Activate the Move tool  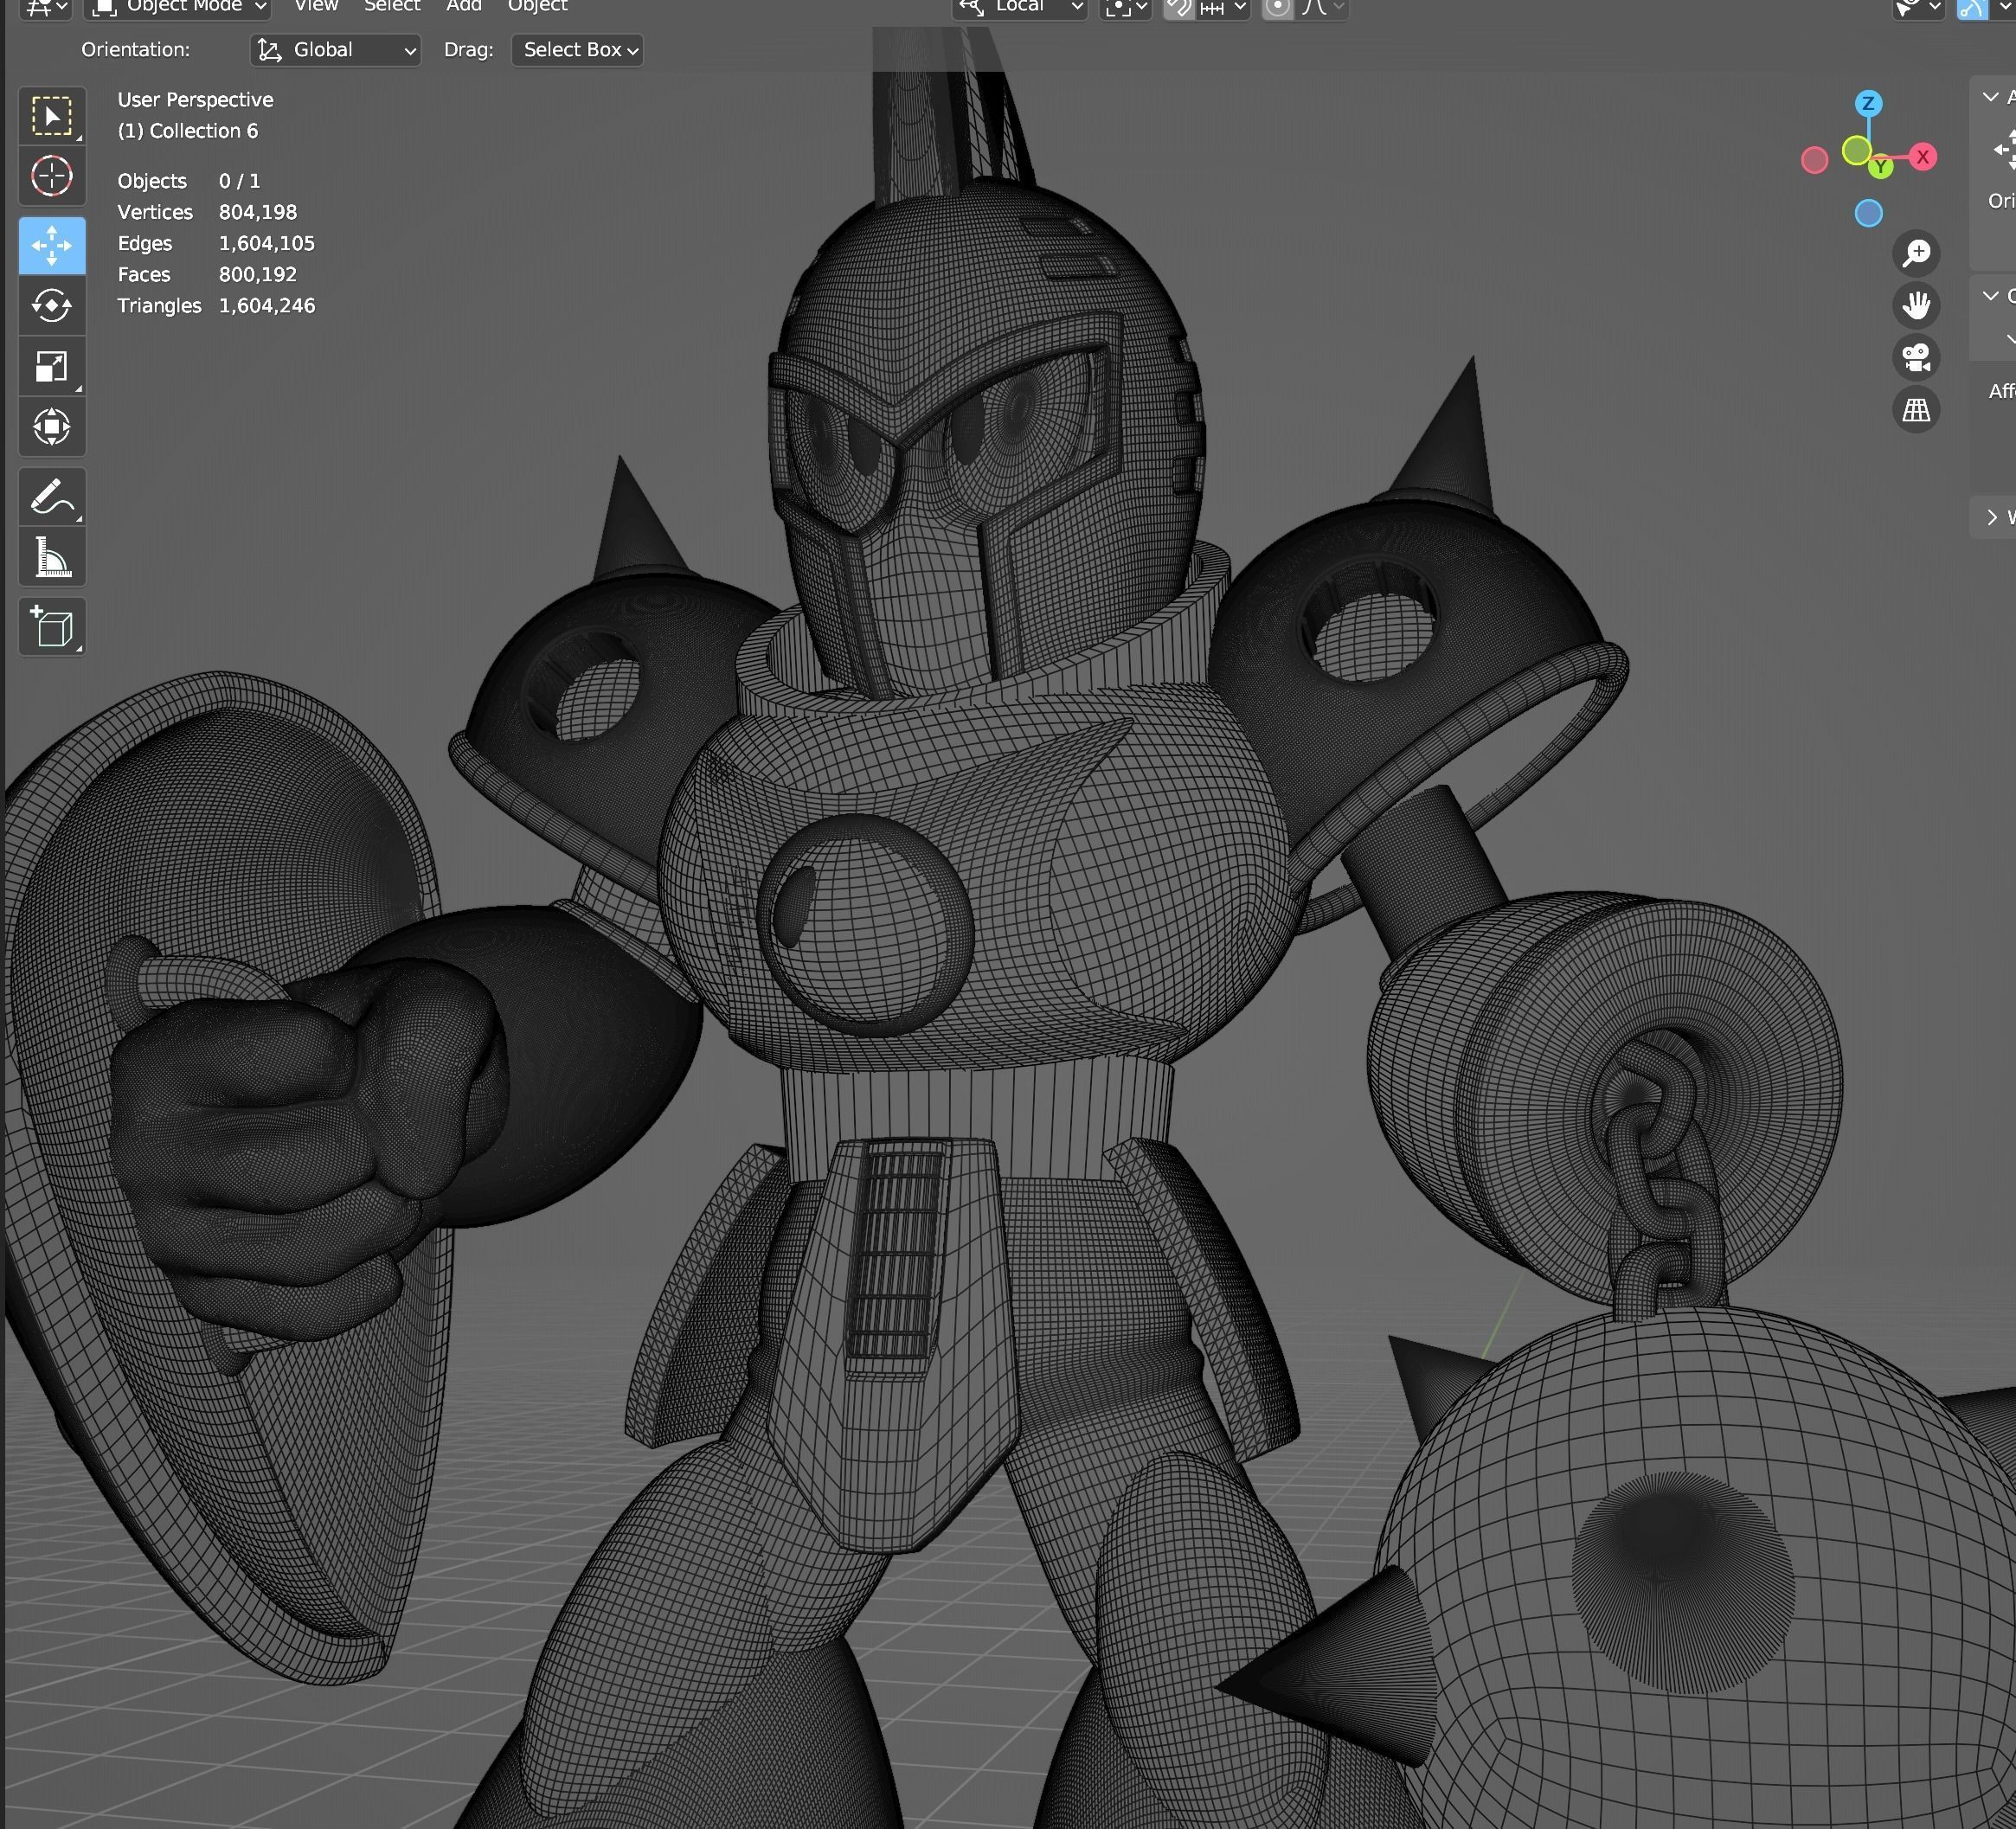tap(52, 245)
